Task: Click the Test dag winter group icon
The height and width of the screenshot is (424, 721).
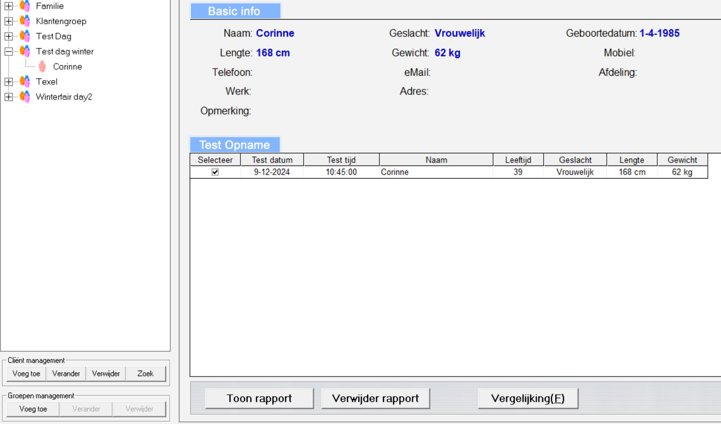Action: (25, 51)
